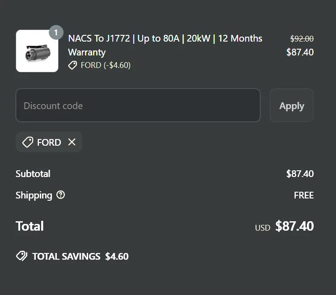Click the TOTAL SAVINGS $4.60 text
The width and height of the screenshot is (336, 295).
click(x=80, y=256)
